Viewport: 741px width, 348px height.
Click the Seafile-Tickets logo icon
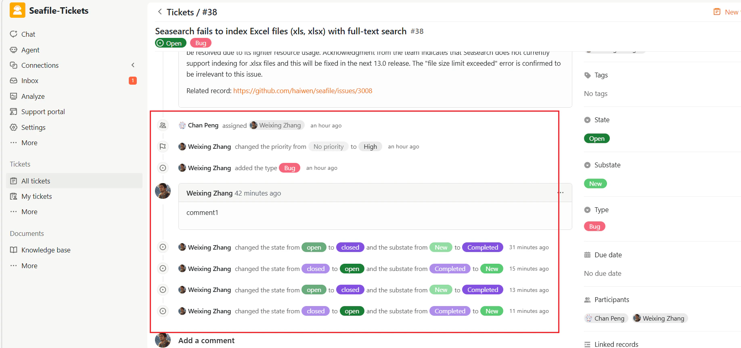pyautogui.click(x=17, y=10)
